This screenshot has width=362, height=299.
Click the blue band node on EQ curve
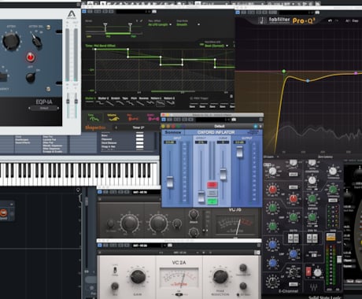tap(308, 80)
